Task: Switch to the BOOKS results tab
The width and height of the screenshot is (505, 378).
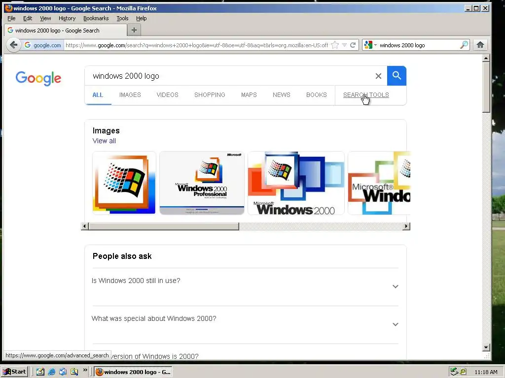Action: [x=316, y=95]
